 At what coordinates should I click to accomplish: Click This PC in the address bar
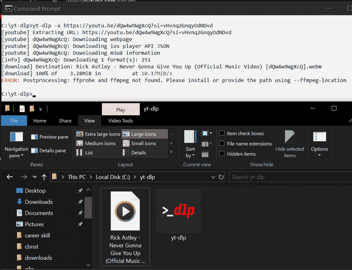77,177
